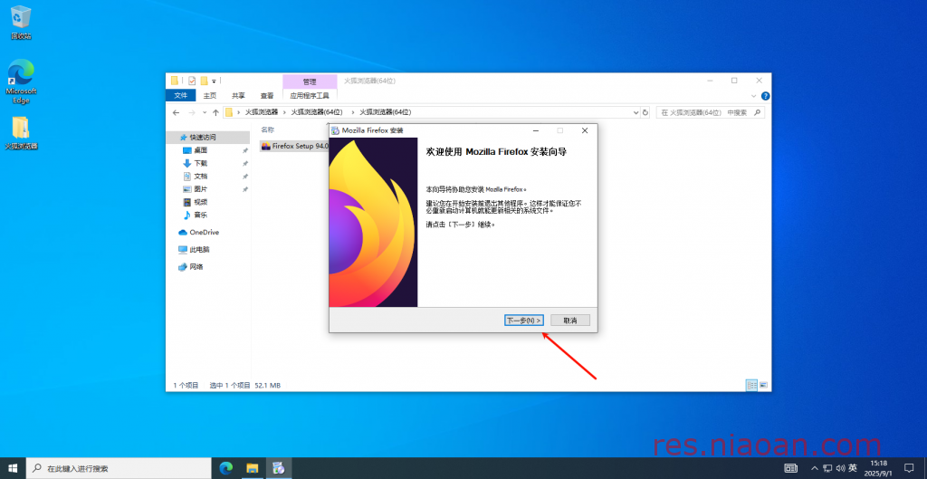Switch to the 共享 ribbon tab
Screen dimensions: 927x479
tap(238, 95)
